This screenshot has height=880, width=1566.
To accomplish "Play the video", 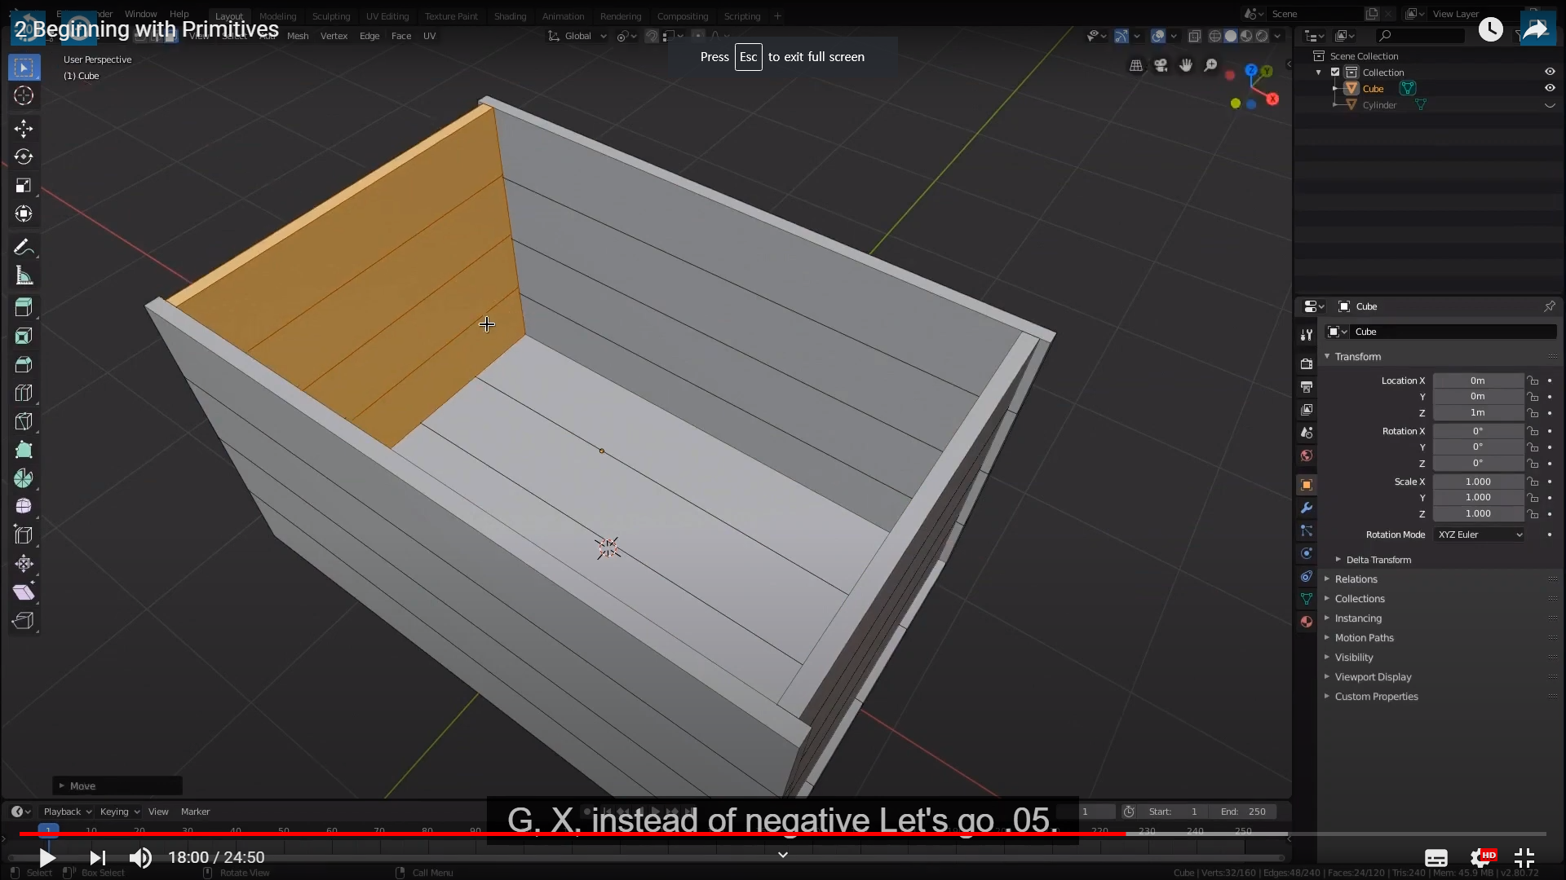I will coord(47,857).
